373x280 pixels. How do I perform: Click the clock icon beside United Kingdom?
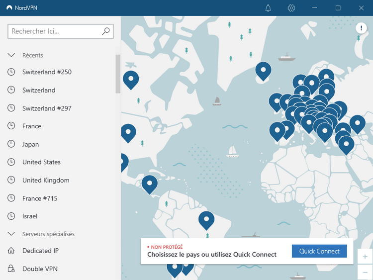[x=11, y=180]
